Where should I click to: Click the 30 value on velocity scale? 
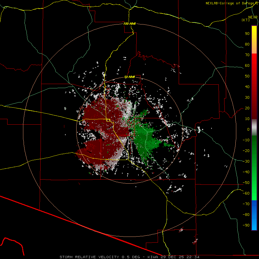pos(247,98)
